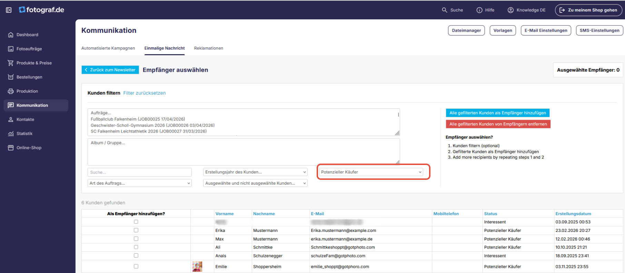Open the Dateimanager
625x273 pixels.
(x=466, y=30)
